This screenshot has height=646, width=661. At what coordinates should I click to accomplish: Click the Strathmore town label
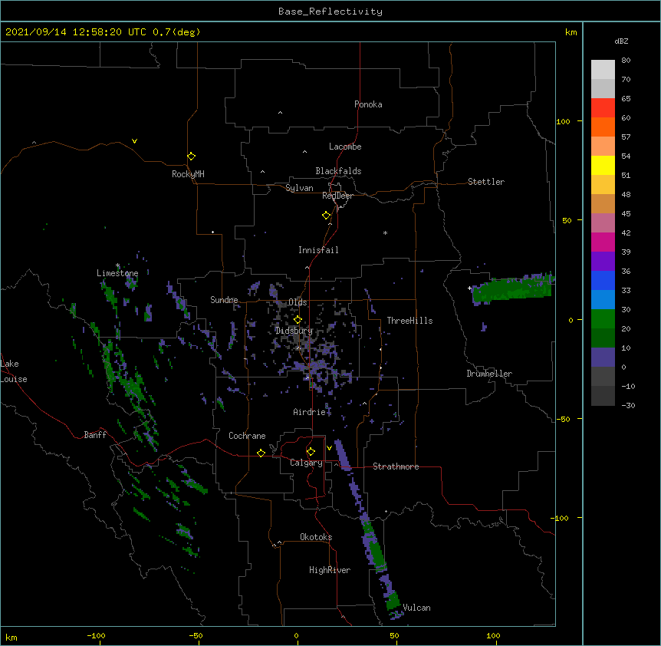pyautogui.click(x=396, y=466)
